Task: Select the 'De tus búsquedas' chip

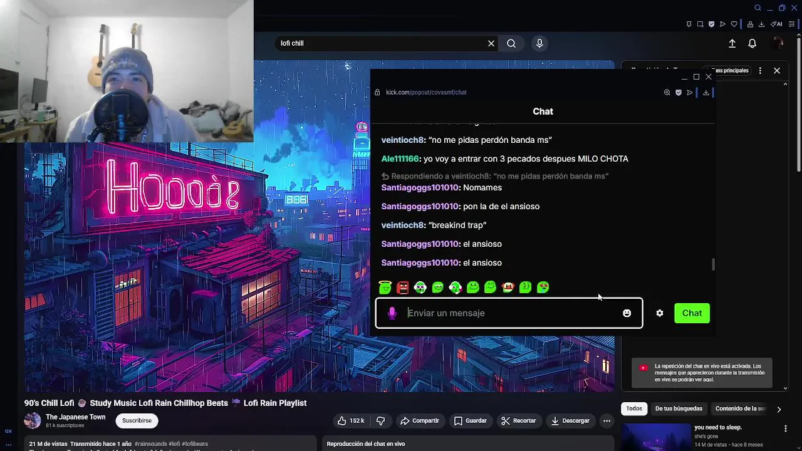Action: 679,408
